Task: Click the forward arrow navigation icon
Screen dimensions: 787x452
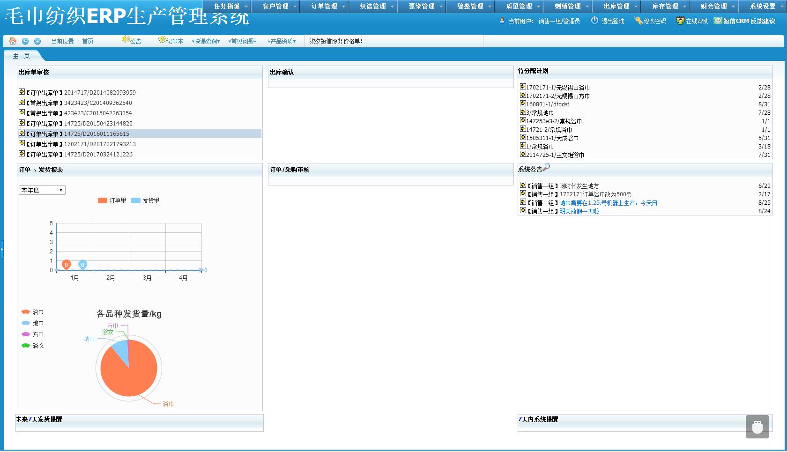Action: coord(37,41)
